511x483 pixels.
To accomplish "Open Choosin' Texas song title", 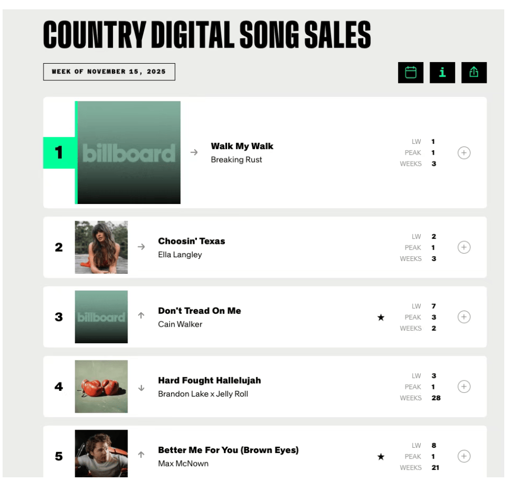I will [191, 241].
